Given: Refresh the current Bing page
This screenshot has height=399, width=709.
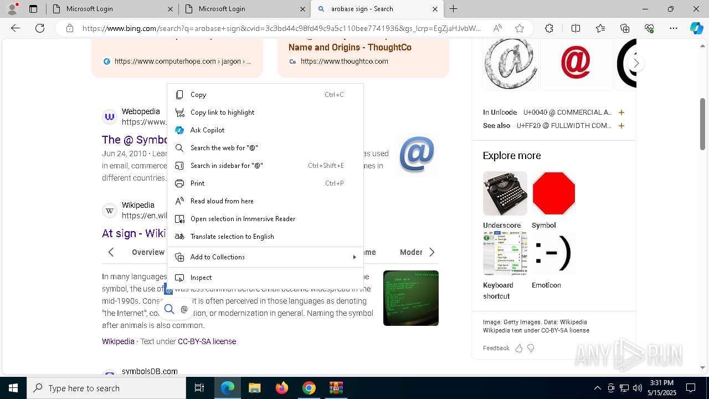Looking at the screenshot, I should point(40,28).
